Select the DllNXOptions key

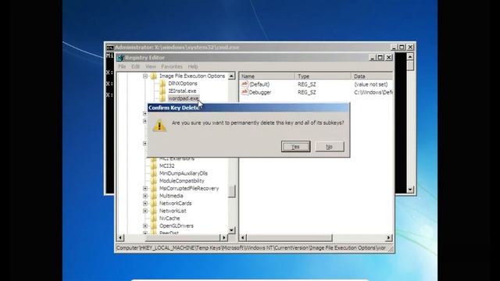point(183,84)
